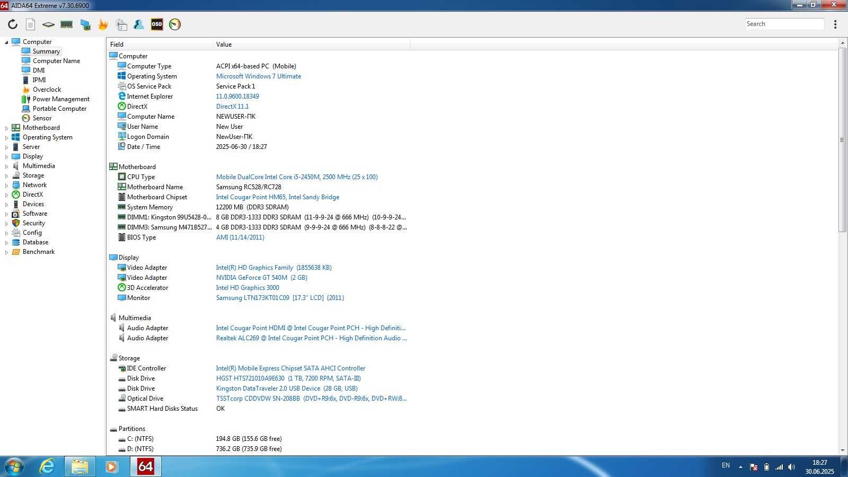The height and width of the screenshot is (477, 848).
Task: Click the CPU chip toolbar icon
Action: click(x=48, y=24)
